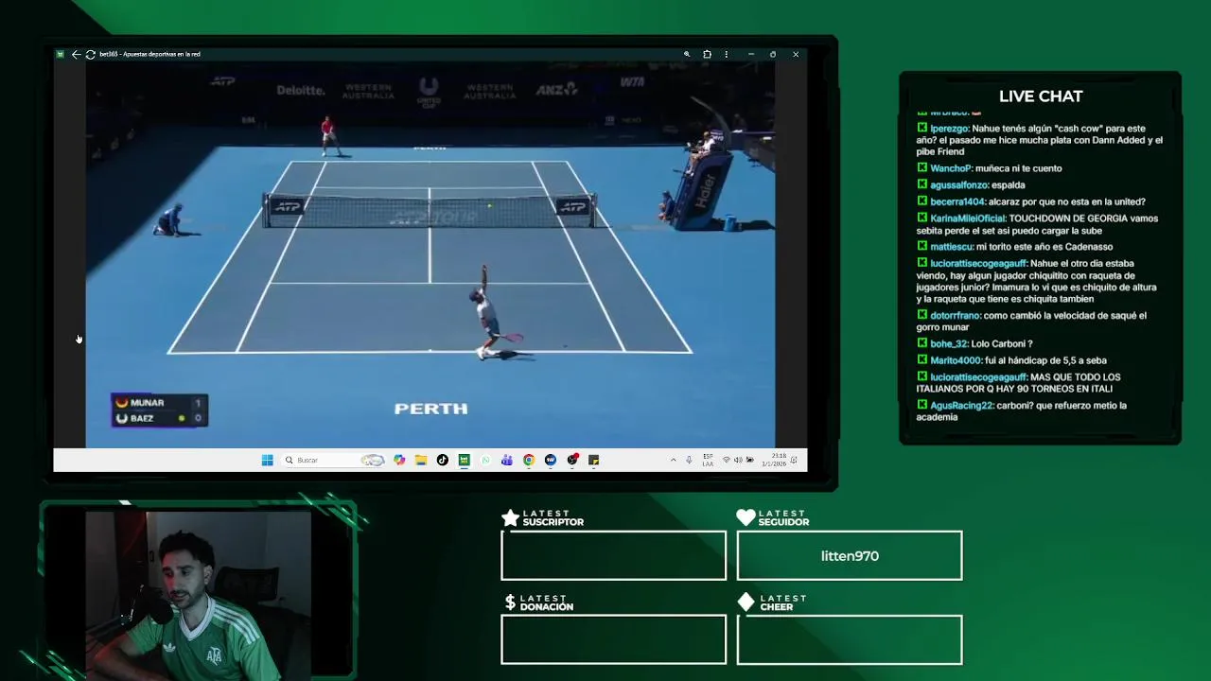Switch to bet365 app in taskbar
The height and width of the screenshot is (681, 1211).
464,460
